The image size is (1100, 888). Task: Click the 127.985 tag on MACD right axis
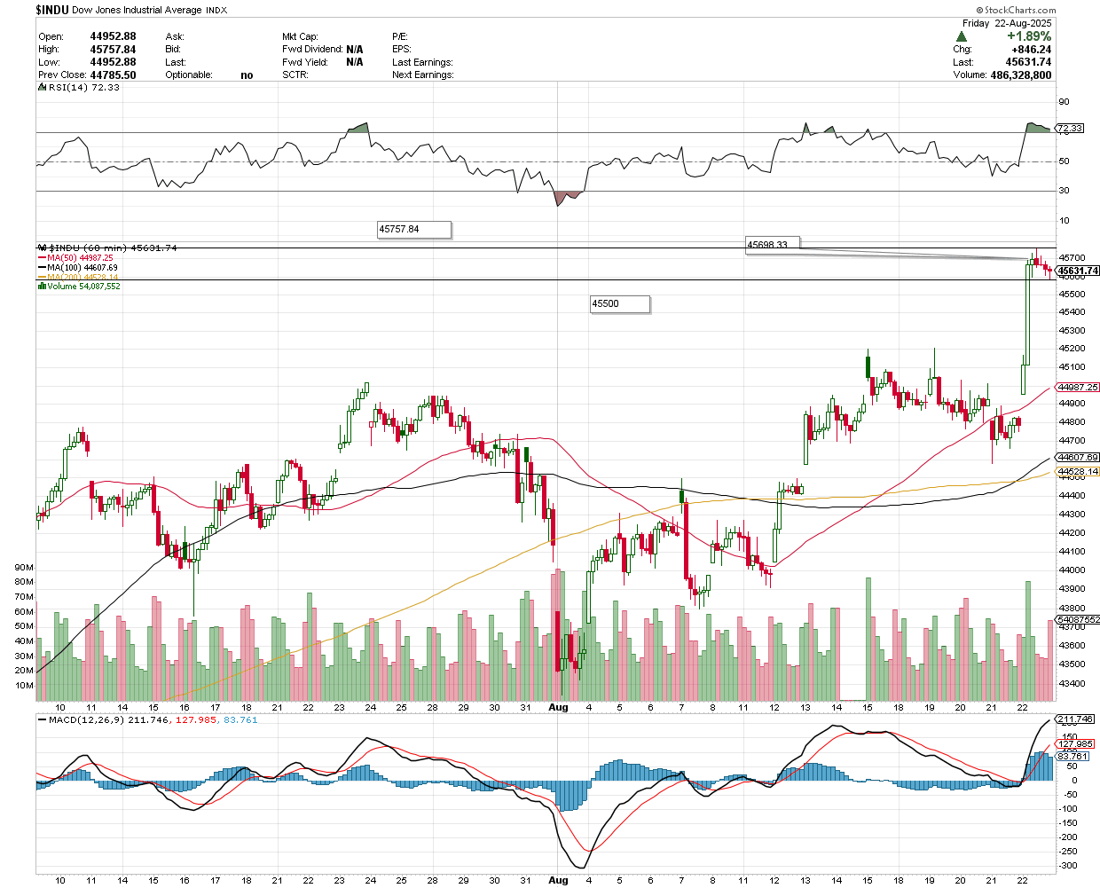tap(1075, 744)
